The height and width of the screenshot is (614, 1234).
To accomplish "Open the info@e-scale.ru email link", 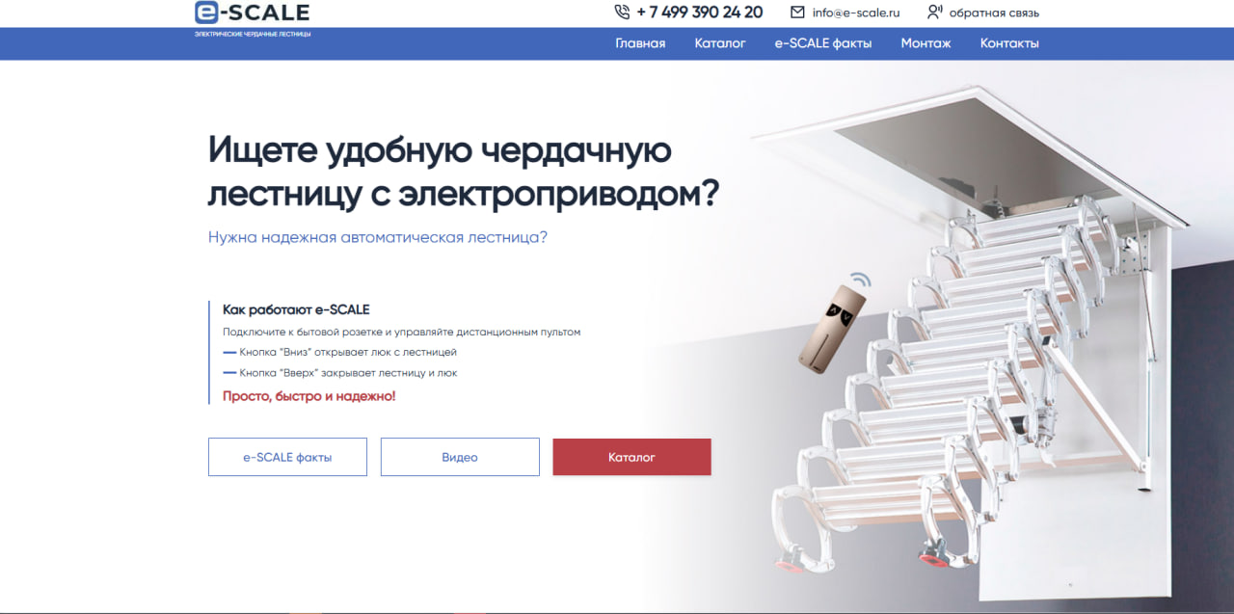I will (856, 13).
